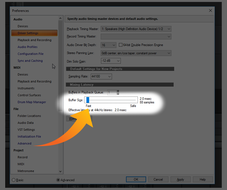Screen dimensions: 227x190
Task: Expand the Dim Solo Gain dropdown
Action: (111, 61)
